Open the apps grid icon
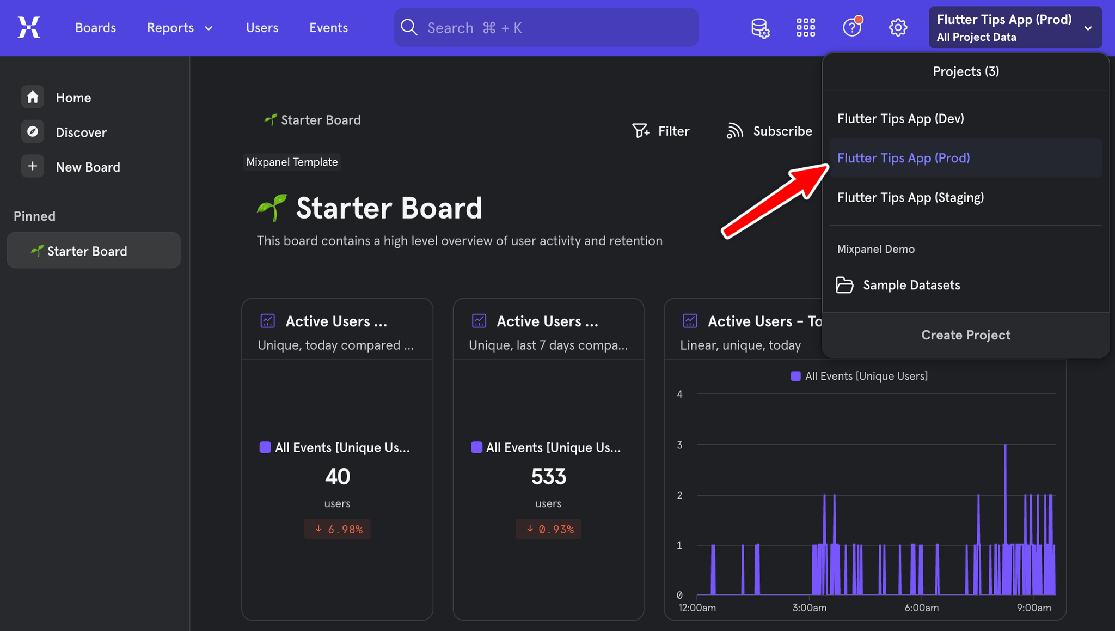Image resolution: width=1115 pixels, height=631 pixels. [806, 27]
